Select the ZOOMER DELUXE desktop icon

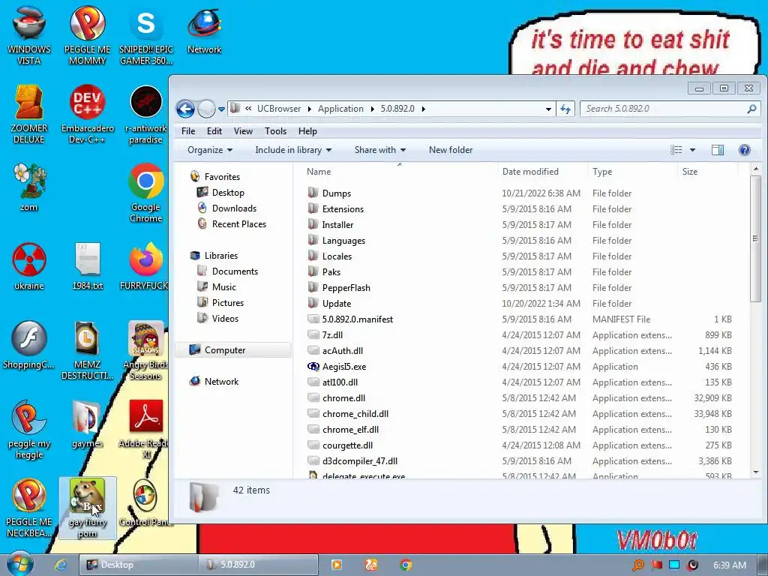(29, 114)
